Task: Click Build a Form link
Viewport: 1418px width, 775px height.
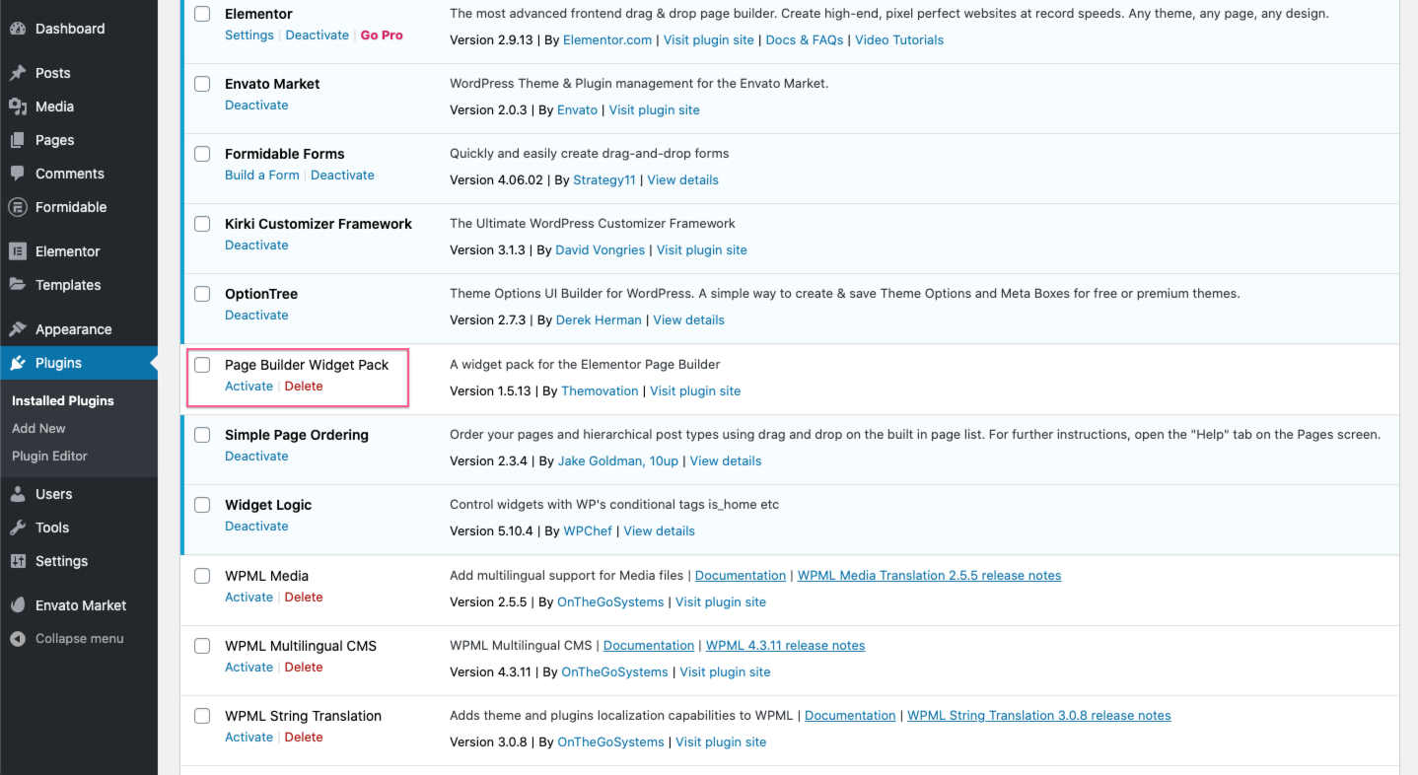Action: (262, 176)
